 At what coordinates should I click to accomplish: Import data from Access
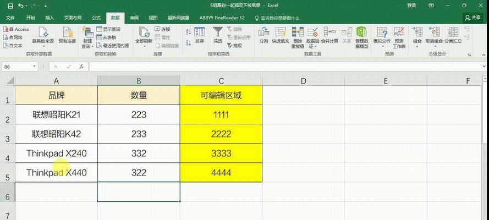[x=16, y=29]
